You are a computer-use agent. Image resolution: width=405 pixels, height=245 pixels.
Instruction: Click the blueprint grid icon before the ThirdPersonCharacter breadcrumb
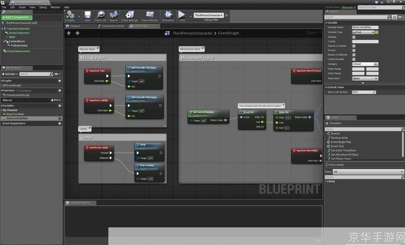[x=167, y=33]
